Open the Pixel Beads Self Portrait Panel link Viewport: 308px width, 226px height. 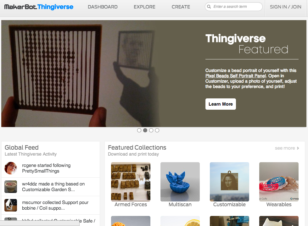tap(236, 76)
